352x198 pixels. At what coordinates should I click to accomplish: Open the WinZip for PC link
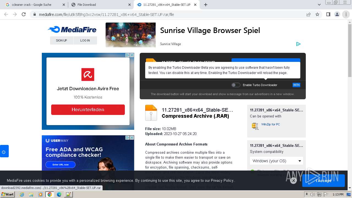click(271, 124)
